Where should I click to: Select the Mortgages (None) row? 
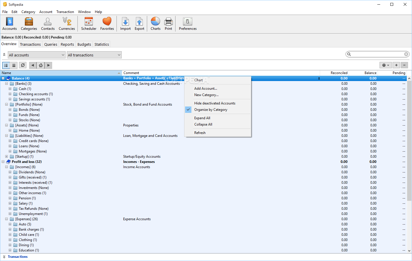(204, 151)
